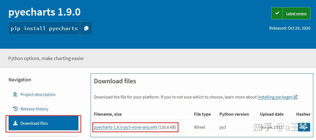Click the Project description list icon

pos(16,95)
